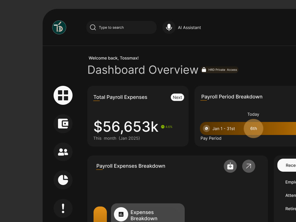Click the Payroll Period Breakdown title
The image size is (296, 222).
(232, 97)
